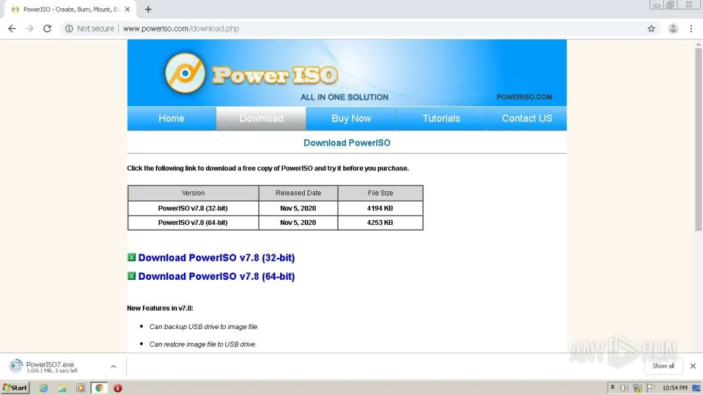Image resolution: width=703 pixels, height=395 pixels.
Task: Reload the PowerISO download page
Action: coord(47,29)
